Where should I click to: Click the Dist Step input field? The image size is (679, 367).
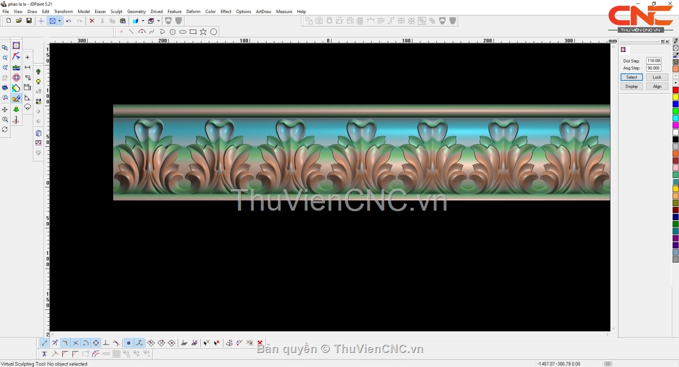click(654, 60)
